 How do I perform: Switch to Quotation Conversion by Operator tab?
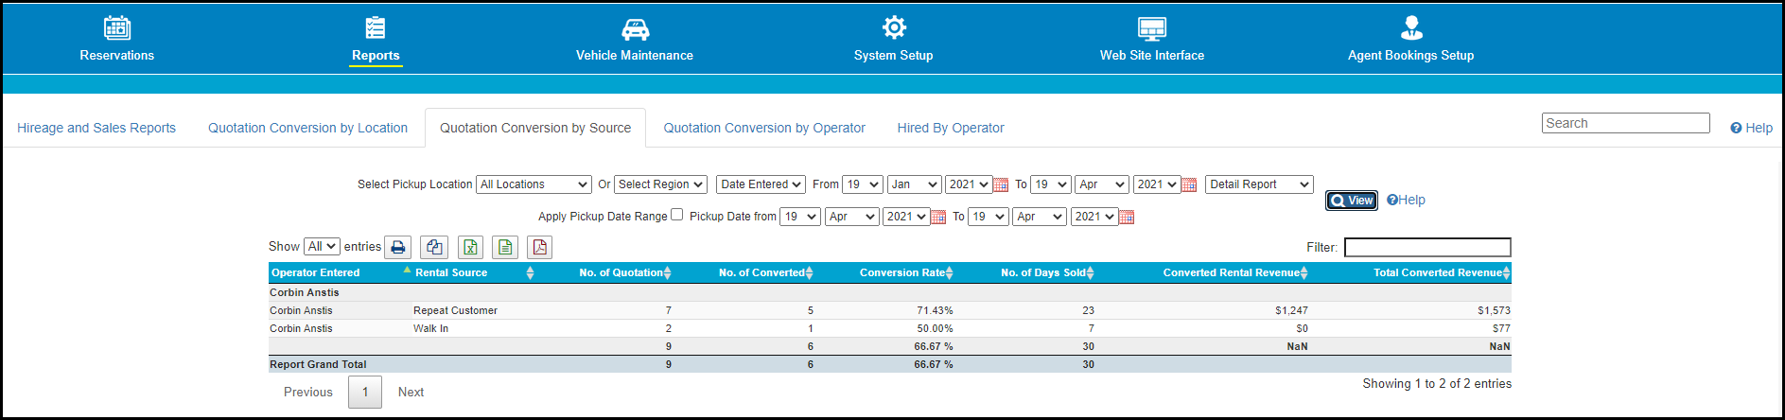point(764,128)
